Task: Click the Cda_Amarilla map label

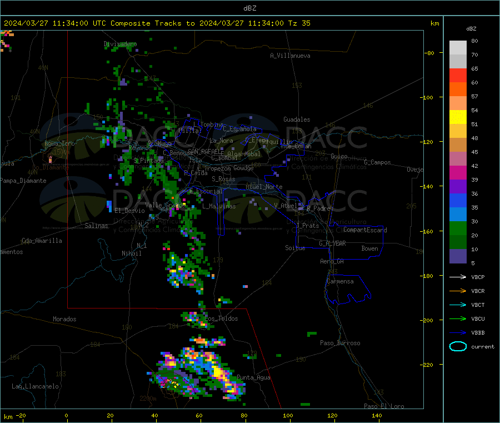Action: [x=42, y=241]
